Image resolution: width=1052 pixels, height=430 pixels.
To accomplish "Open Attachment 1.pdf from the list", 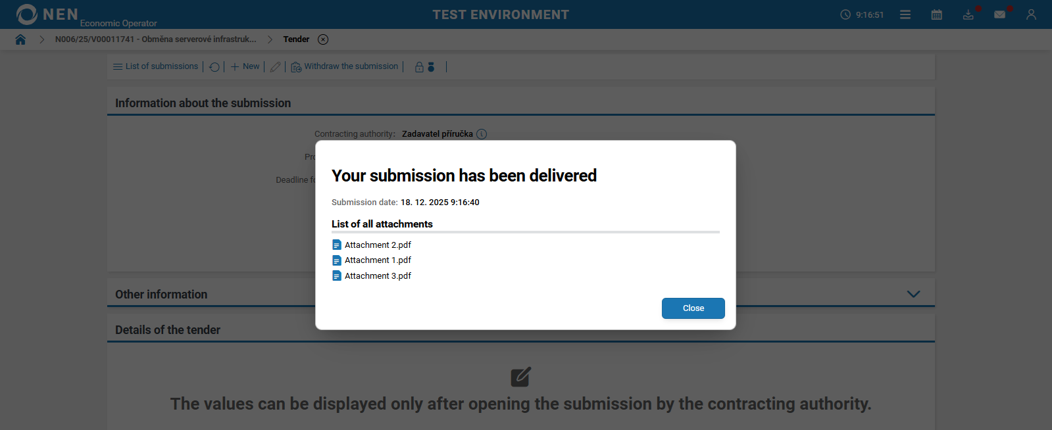I will coord(378,260).
